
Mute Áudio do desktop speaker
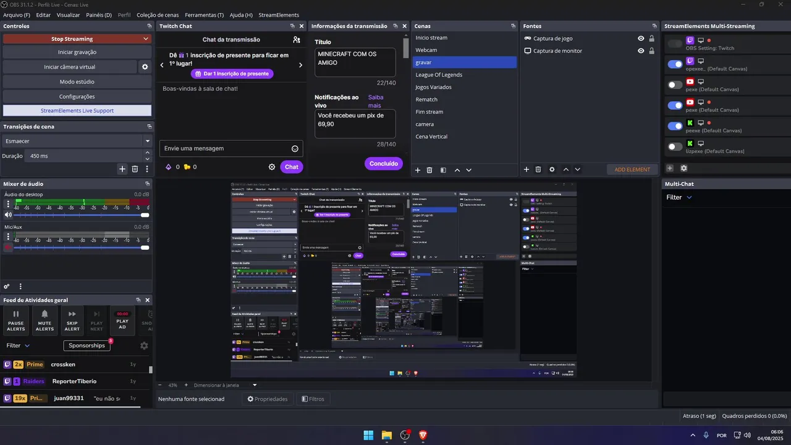(9, 215)
